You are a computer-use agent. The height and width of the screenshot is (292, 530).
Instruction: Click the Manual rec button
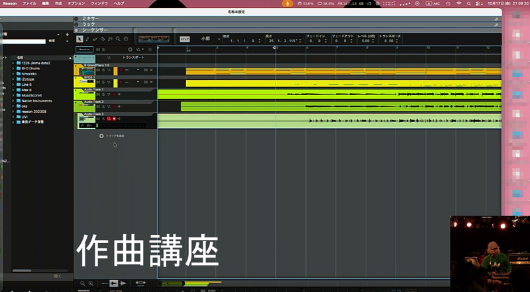point(84,49)
